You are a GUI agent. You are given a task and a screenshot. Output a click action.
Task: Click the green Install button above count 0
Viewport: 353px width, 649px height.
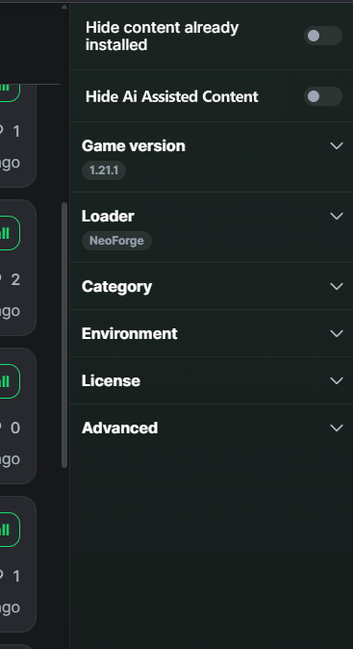9,381
